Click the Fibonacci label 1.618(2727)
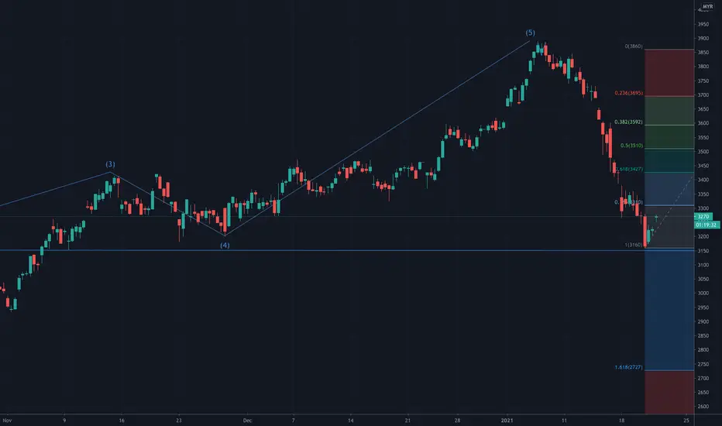 tap(628, 367)
